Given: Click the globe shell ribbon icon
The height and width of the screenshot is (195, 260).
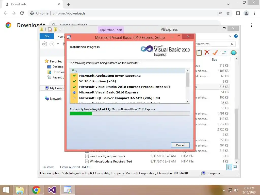Looking at the screenshot, I should point(234,53).
